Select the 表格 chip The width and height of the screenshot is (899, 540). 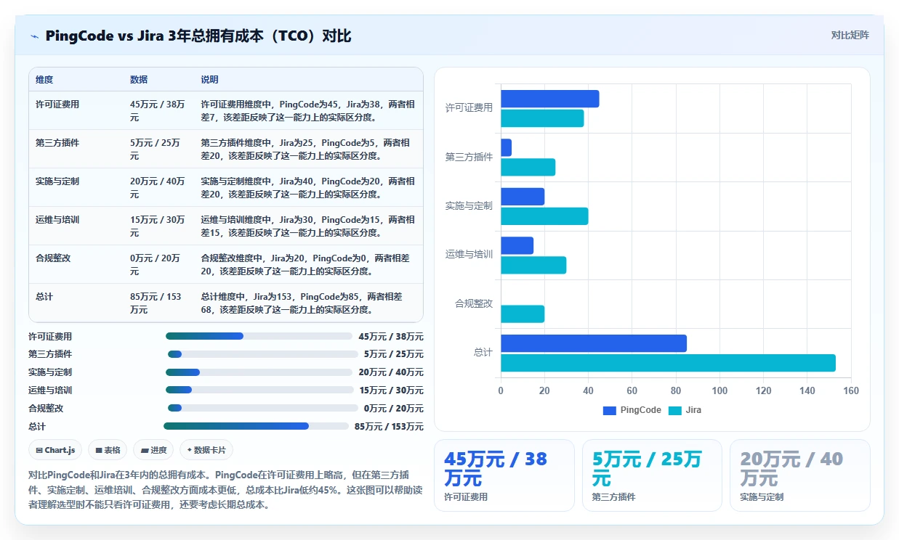[x=108, y=450]
